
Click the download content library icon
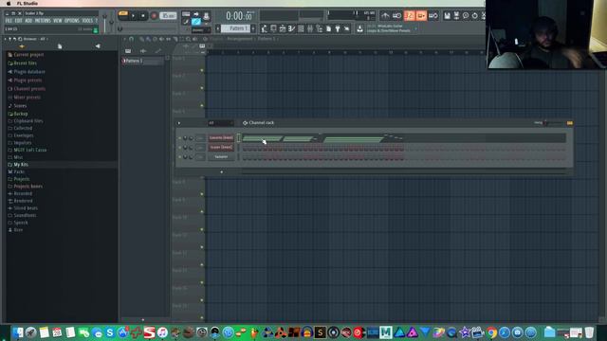click(x=359, y=28)
